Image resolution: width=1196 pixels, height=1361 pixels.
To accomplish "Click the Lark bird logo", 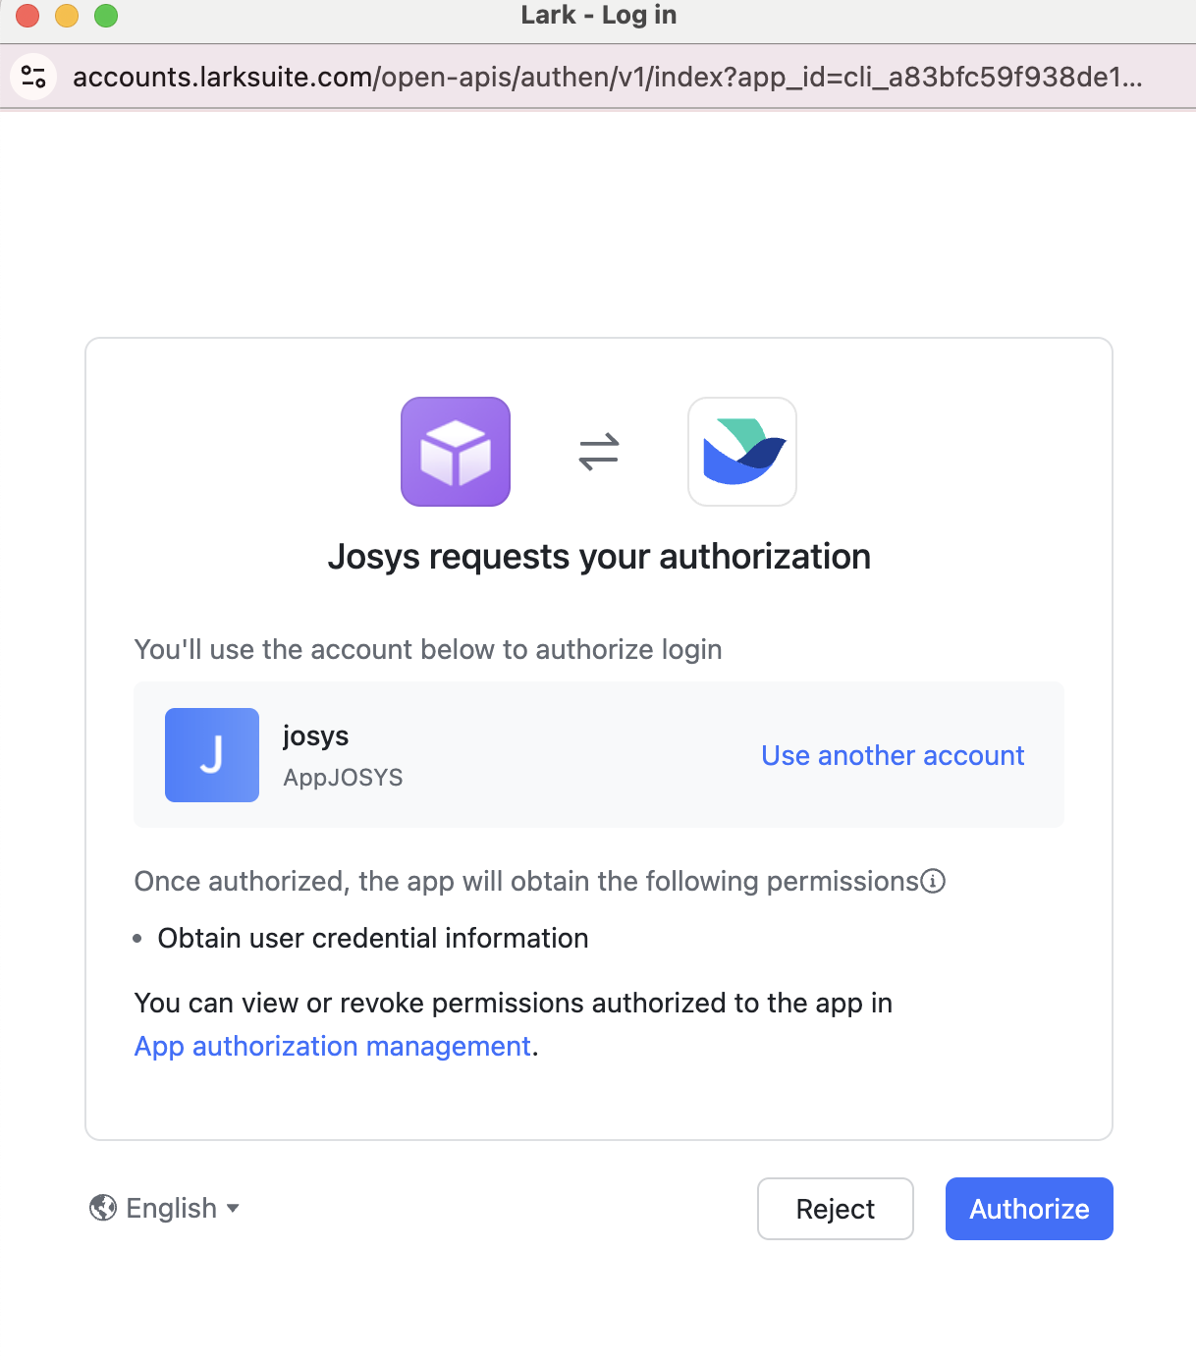I will tap(742, 452).
